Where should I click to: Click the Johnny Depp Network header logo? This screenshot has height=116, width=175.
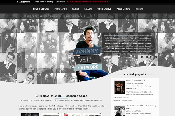tap(87, 59)
